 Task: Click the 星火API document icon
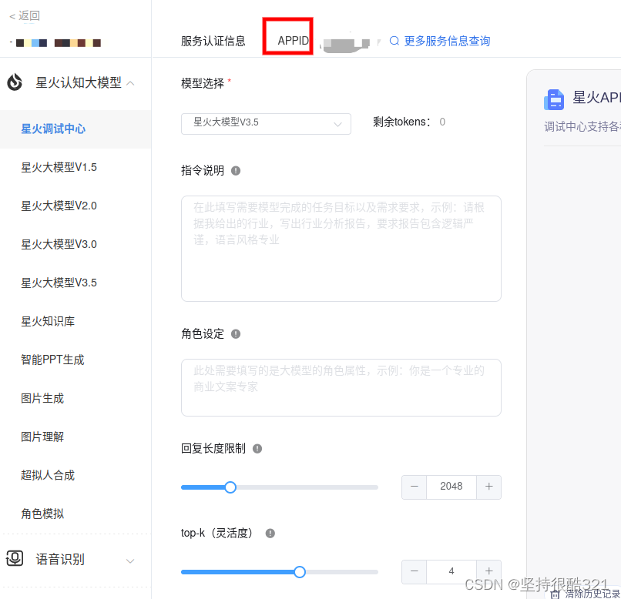[x=554, y=99]
